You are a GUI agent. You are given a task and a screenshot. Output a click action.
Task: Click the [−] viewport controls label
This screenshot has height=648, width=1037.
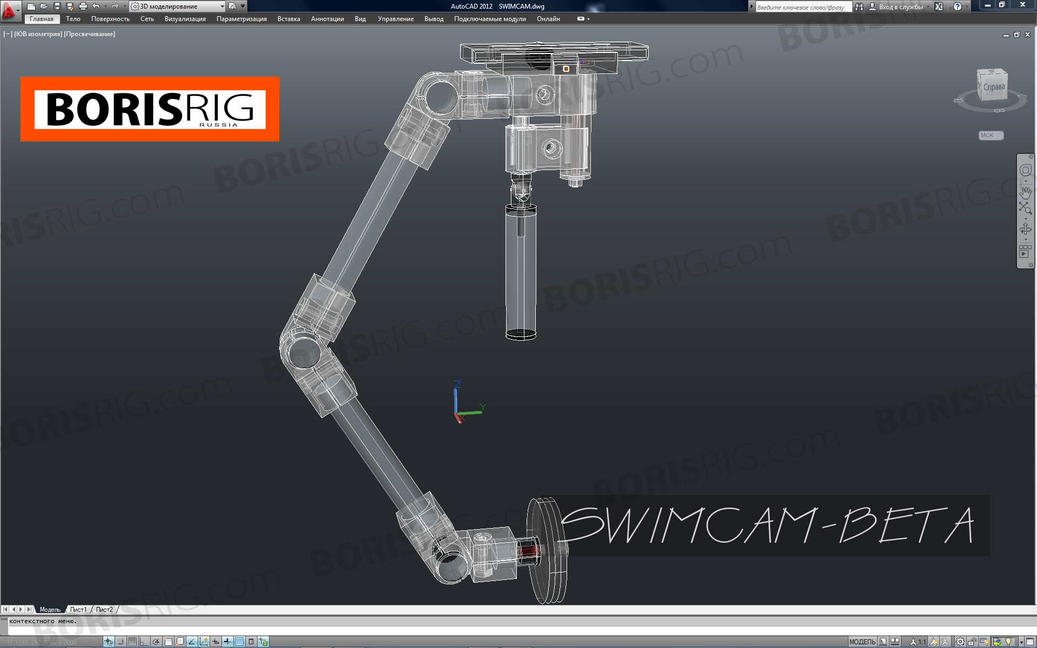(x=8, y=34)
